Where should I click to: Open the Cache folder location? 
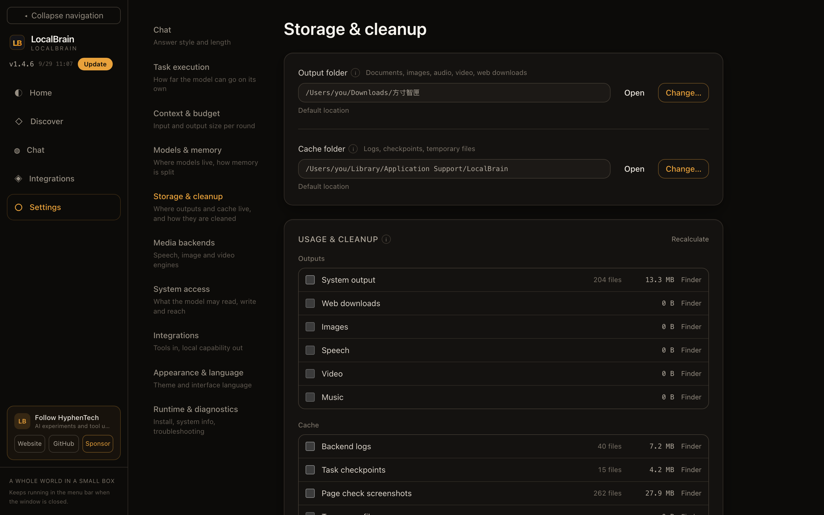[x=634, y=169]
